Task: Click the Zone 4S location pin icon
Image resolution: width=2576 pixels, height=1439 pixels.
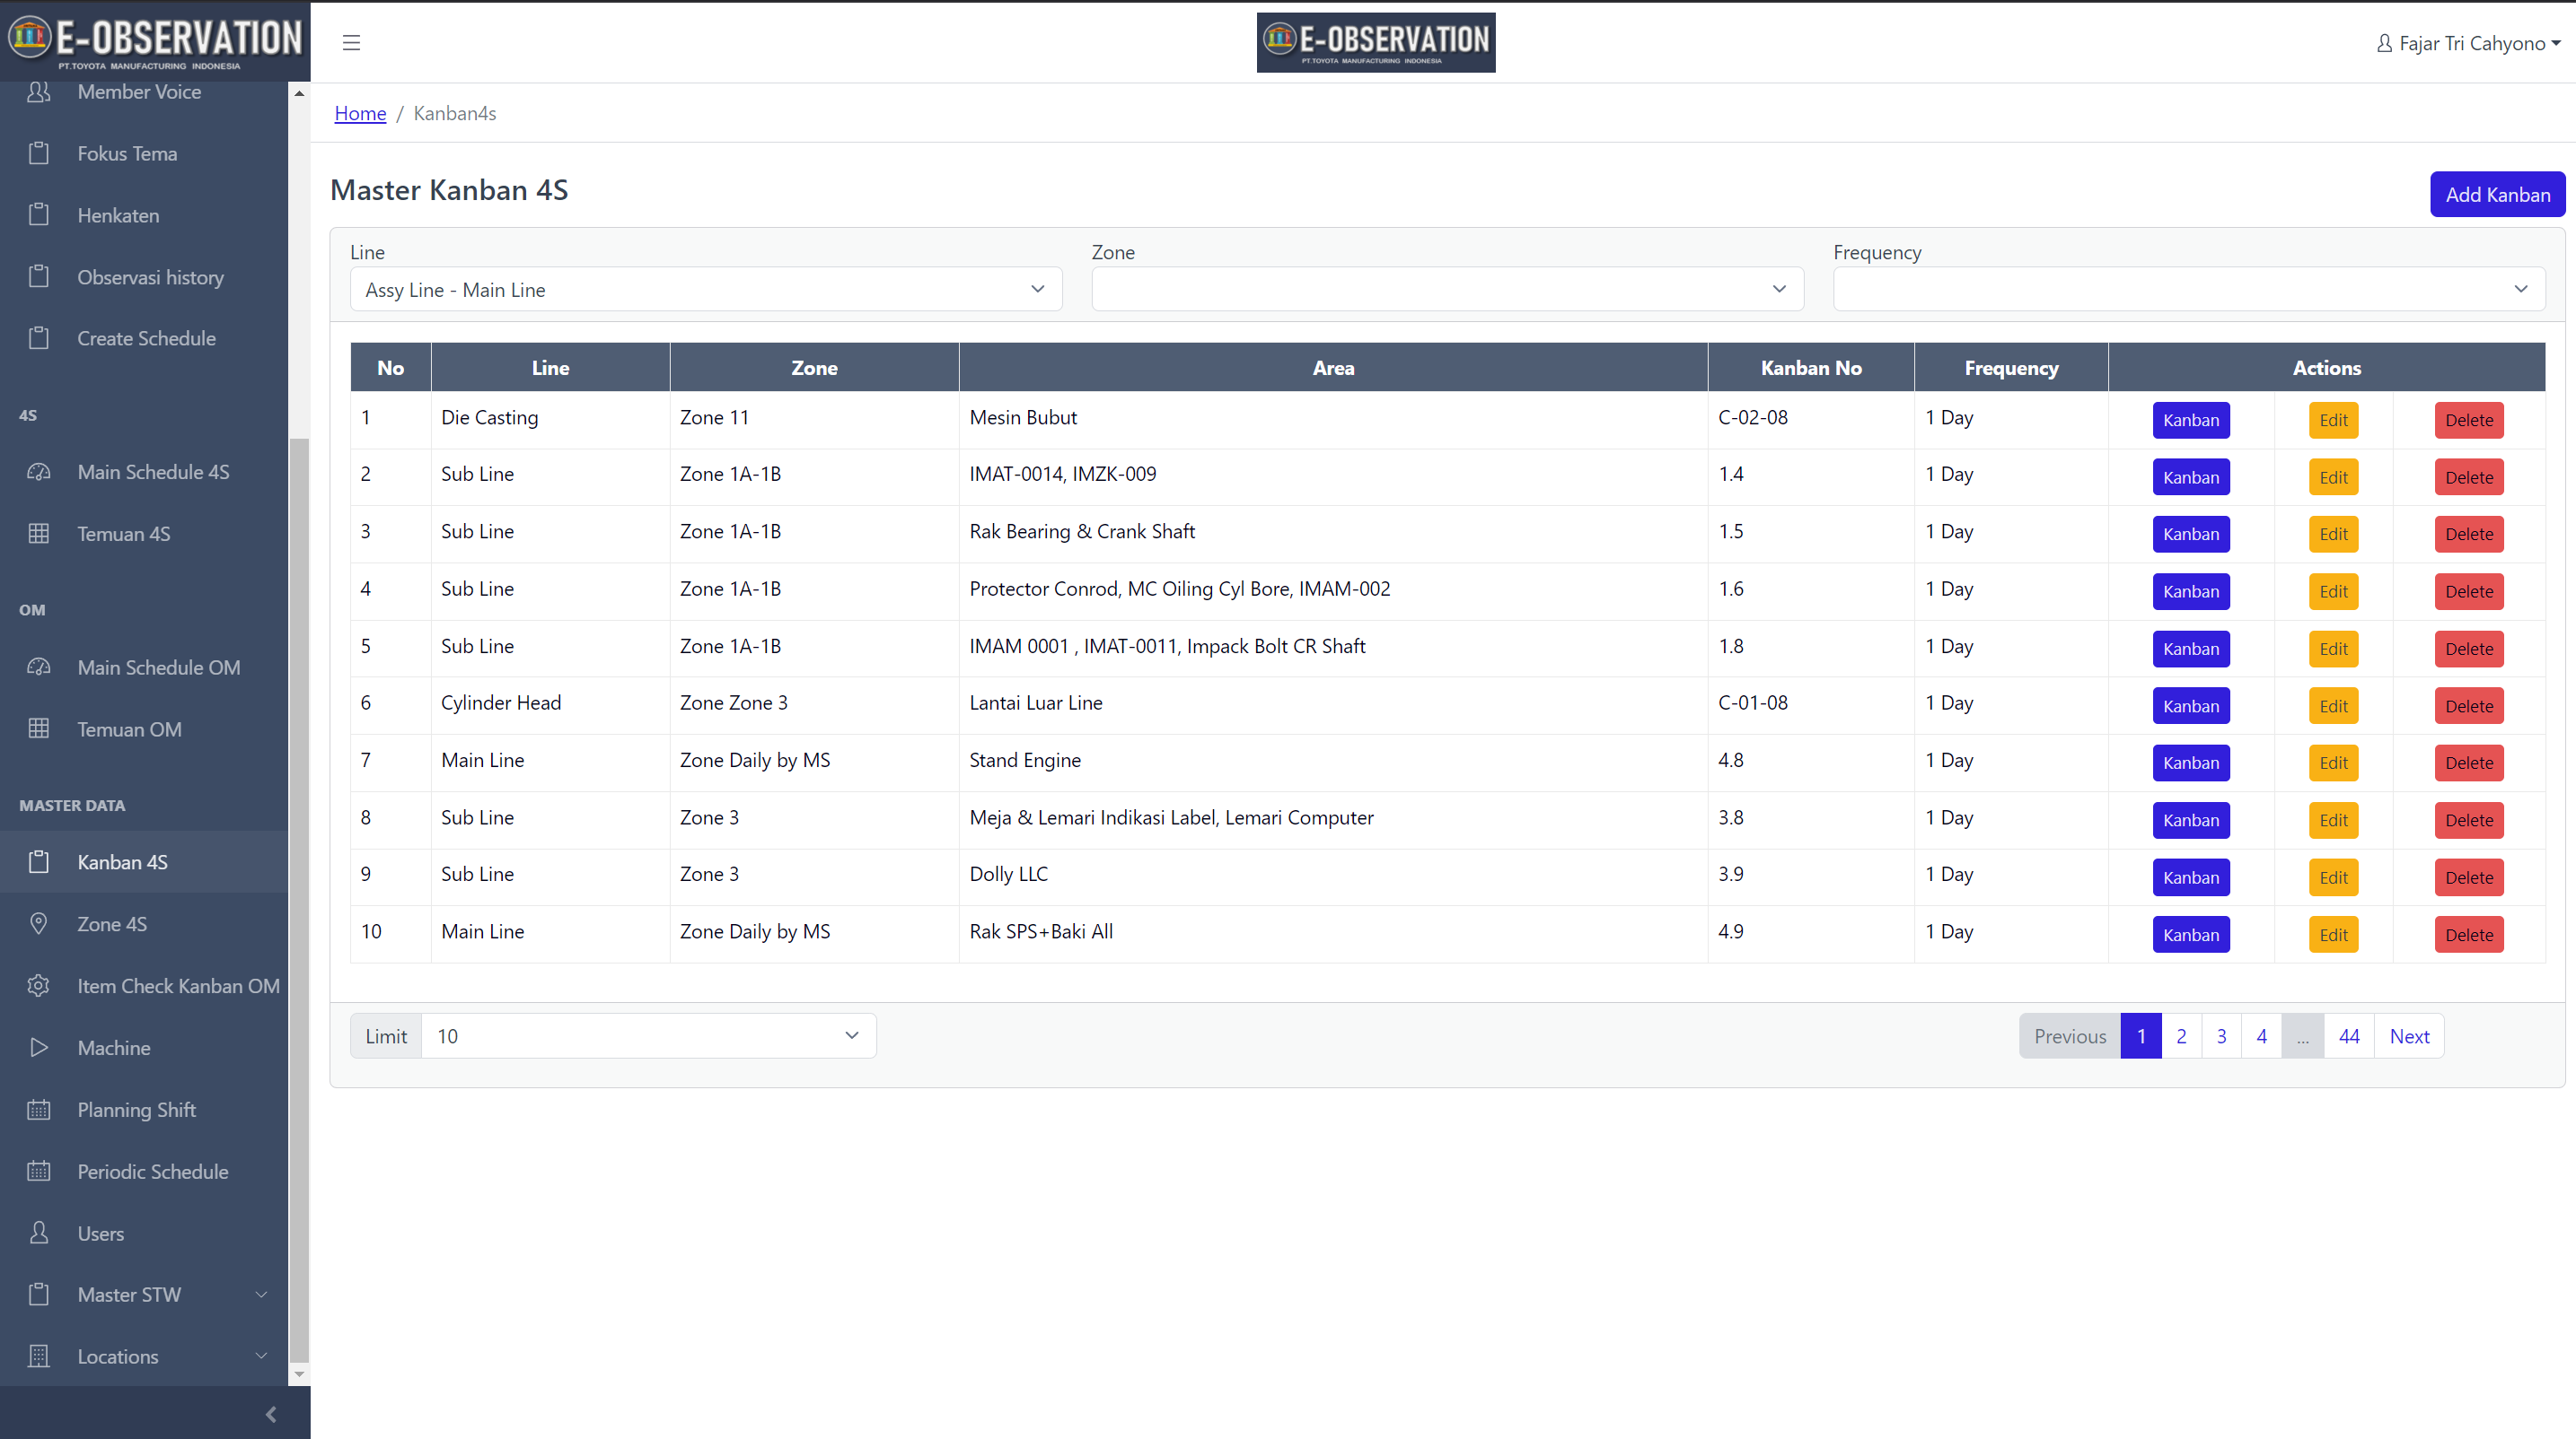Action: [39, 924]
